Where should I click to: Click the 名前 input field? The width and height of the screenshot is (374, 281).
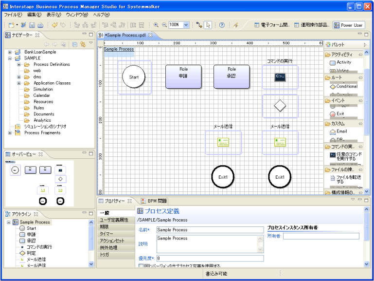210,230
